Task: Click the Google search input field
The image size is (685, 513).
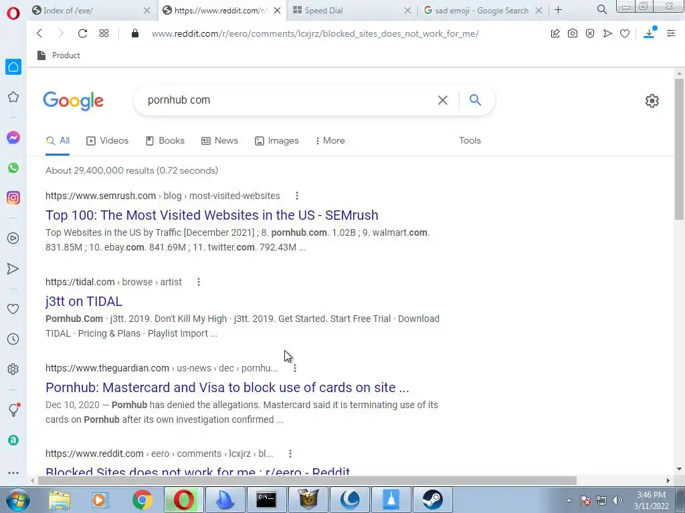Action: (x=288, y=100)
